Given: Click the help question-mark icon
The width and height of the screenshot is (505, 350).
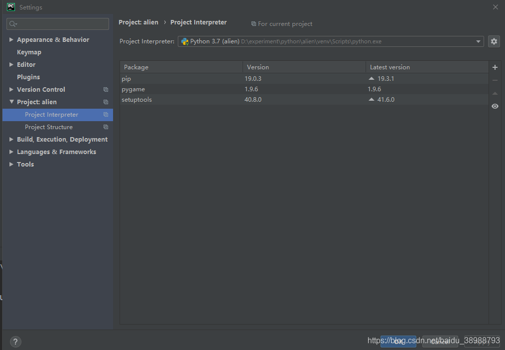Looking at the screenshot, I should (x=15, y=342).
